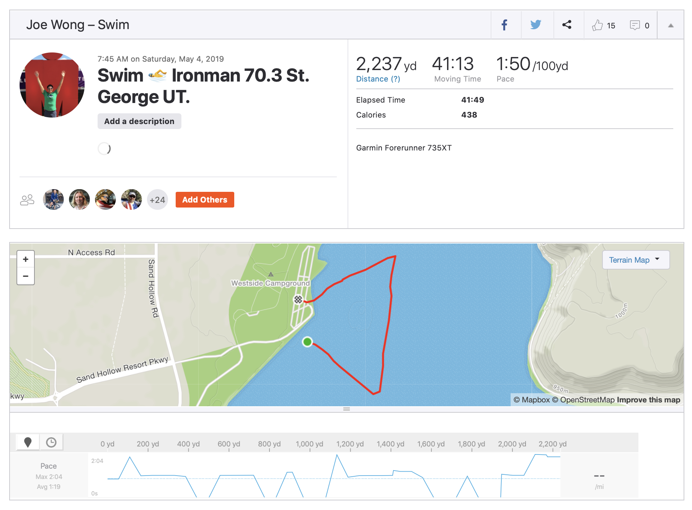The image size is (692, 510).
Task: Open Joe Wong's profile picture
Action: coord(52,85)
